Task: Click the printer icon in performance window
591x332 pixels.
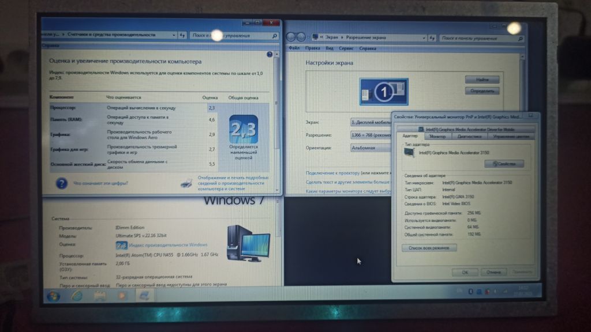Action: pyautogui.click(x=186, y=183)
